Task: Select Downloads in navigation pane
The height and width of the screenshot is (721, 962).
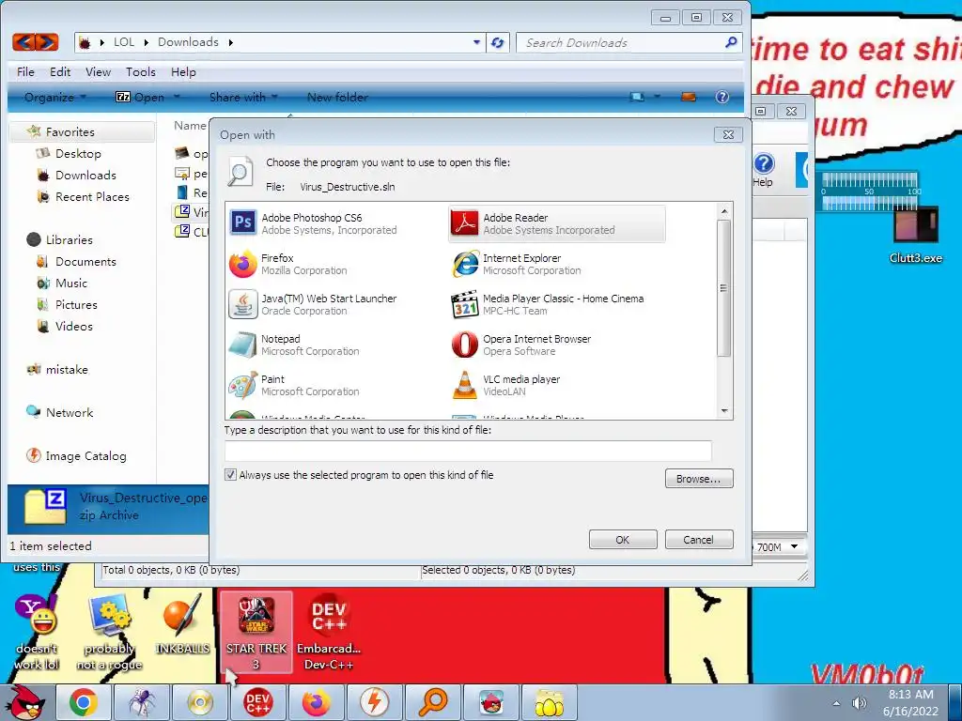Action: pos(85,175)
